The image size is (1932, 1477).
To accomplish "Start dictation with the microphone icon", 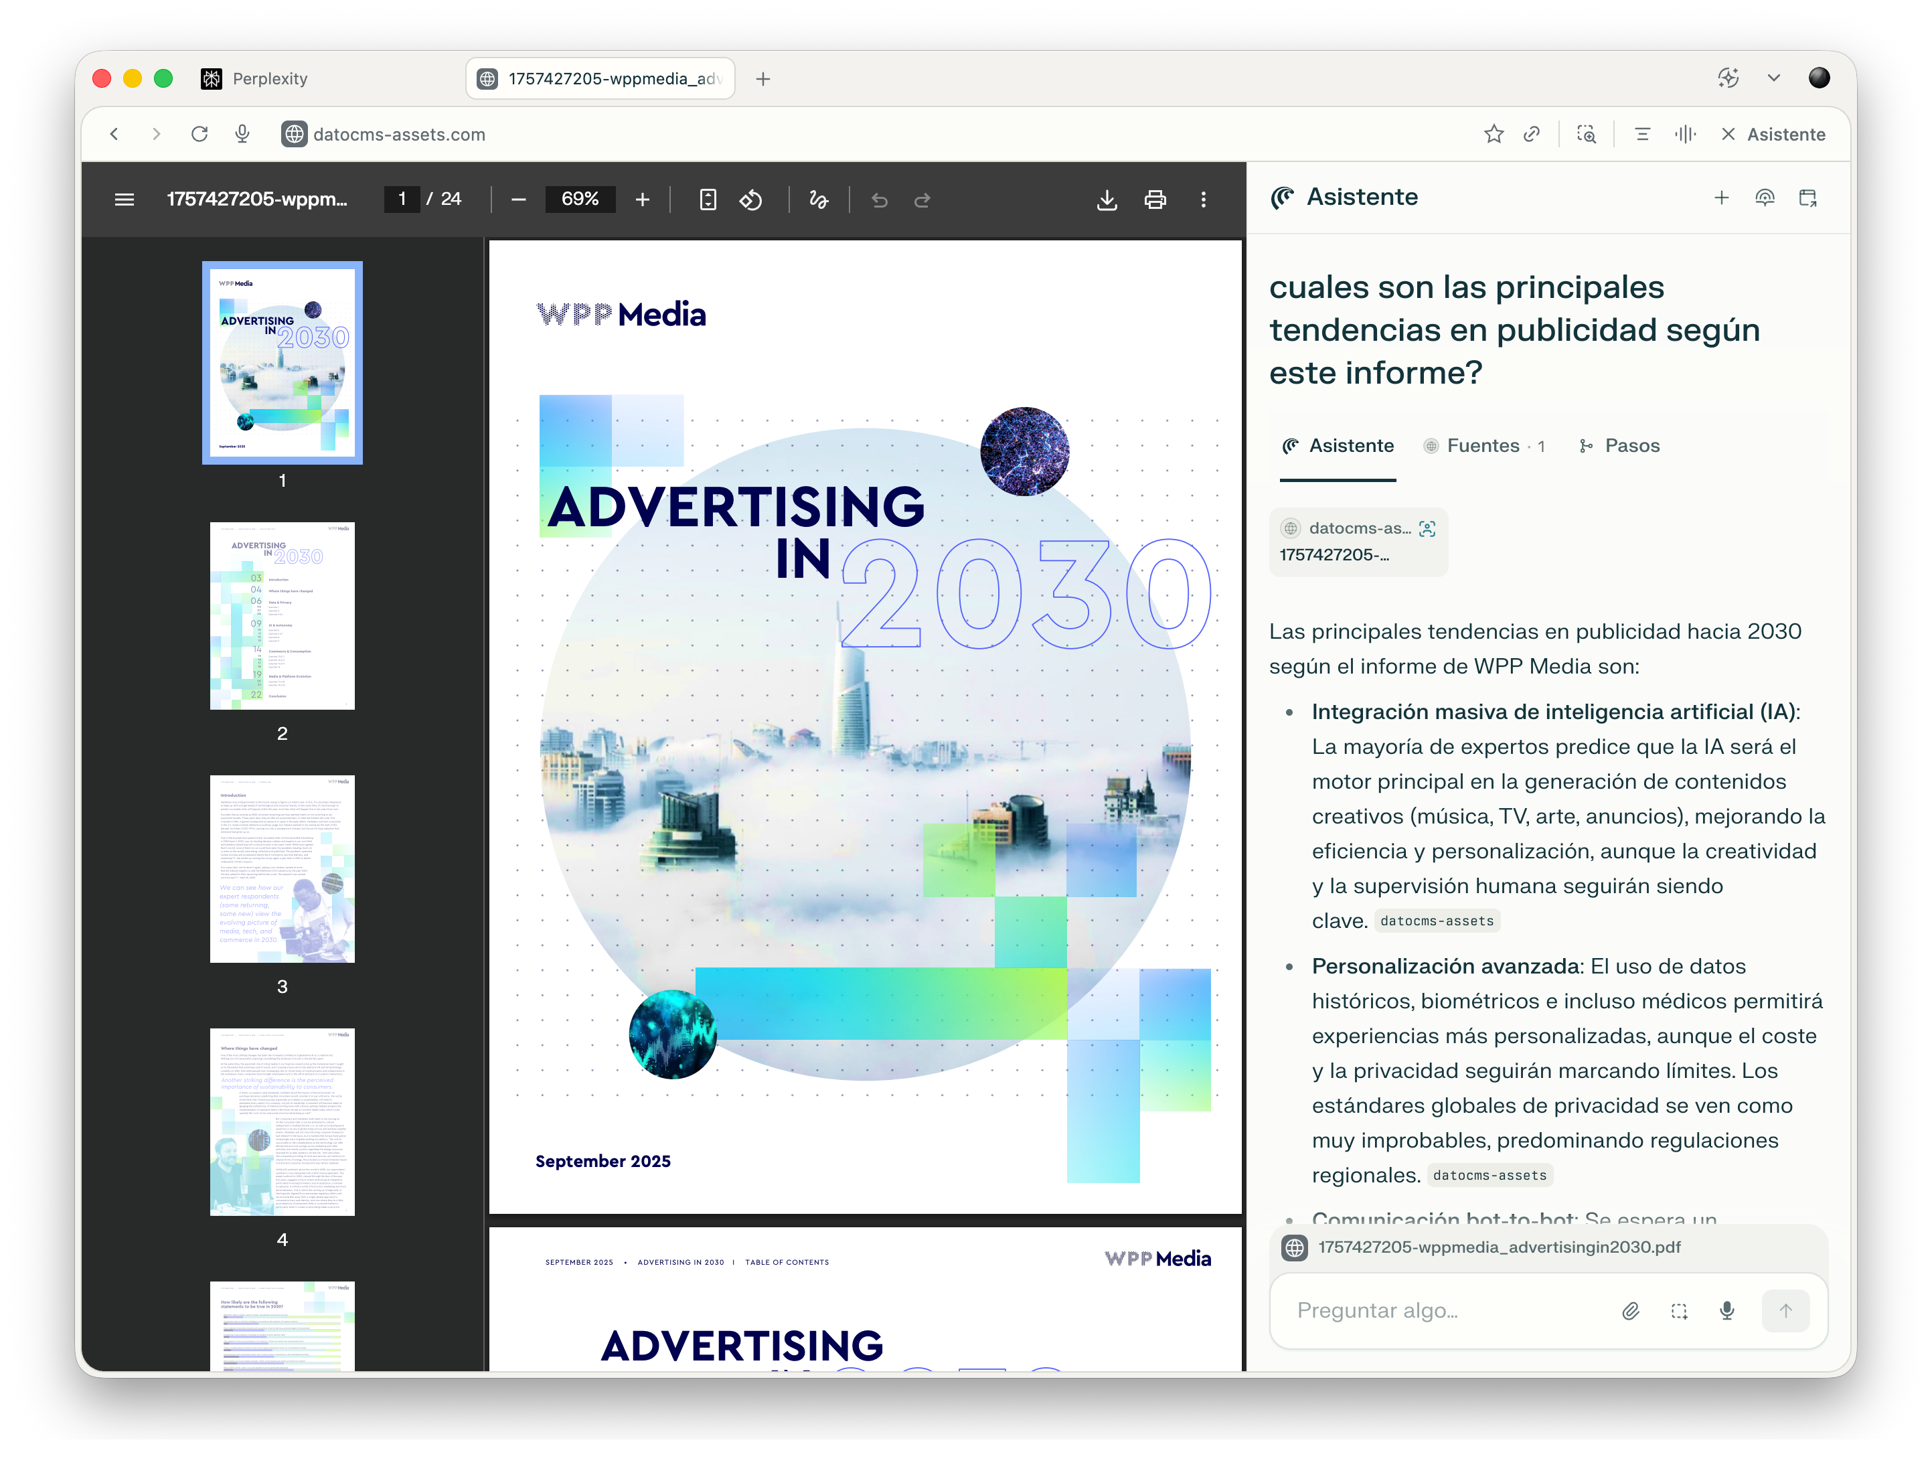I will pos(1727,1311).
